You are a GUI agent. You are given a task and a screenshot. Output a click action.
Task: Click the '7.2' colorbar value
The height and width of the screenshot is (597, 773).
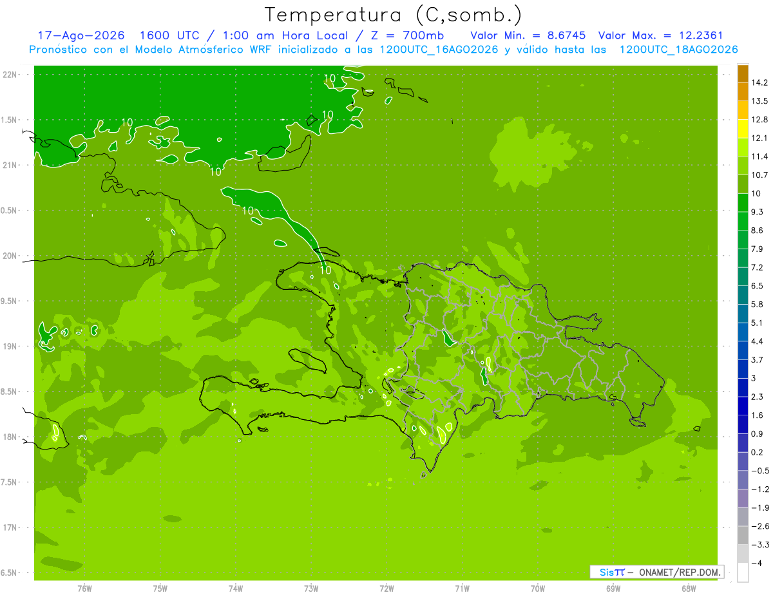click(757, 267)
